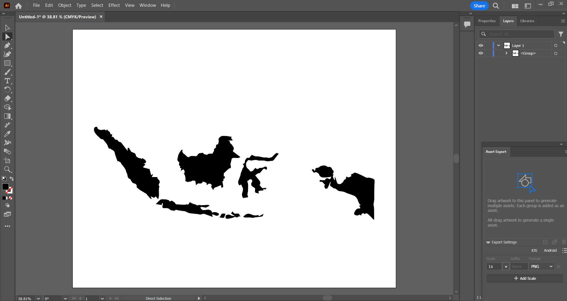567x301 pixels.
Task: Select the Gradient tool
Action: 7,116
